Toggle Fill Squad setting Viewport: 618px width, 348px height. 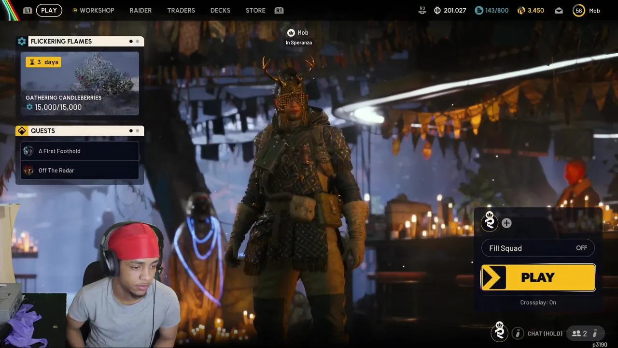pyautogui.click(x=538, y=248)
